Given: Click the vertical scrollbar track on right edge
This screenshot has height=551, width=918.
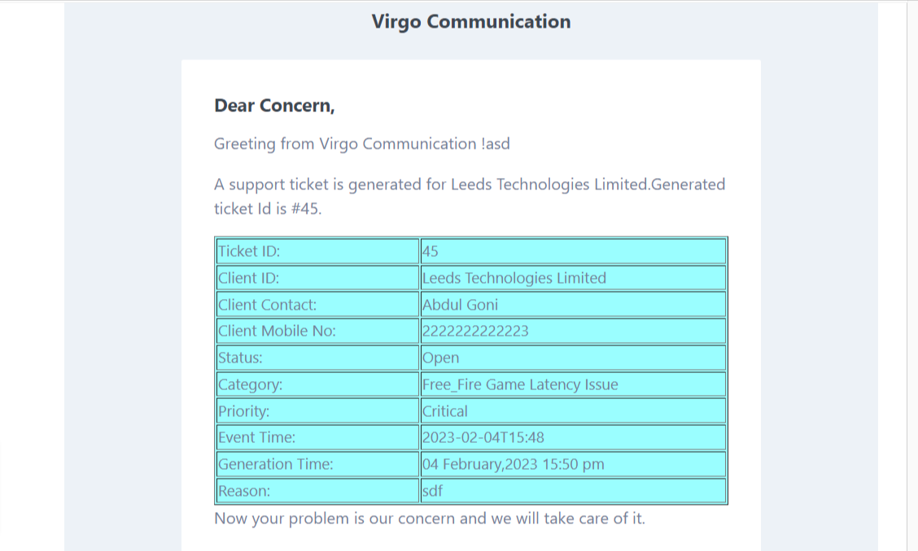Looking at the screenshot, I should [912, 275].
